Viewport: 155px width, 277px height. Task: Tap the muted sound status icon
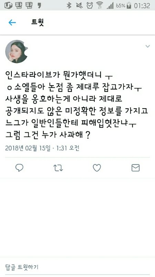(x=79, y=6)
